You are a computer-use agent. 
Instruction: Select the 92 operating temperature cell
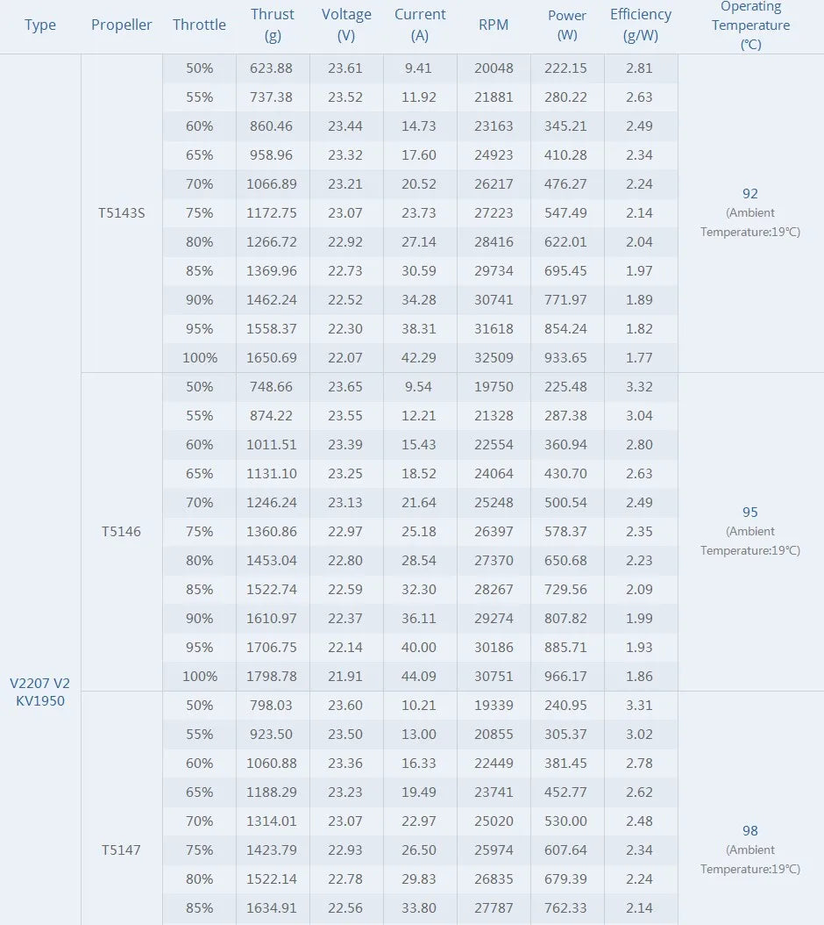tap(749, 194)
